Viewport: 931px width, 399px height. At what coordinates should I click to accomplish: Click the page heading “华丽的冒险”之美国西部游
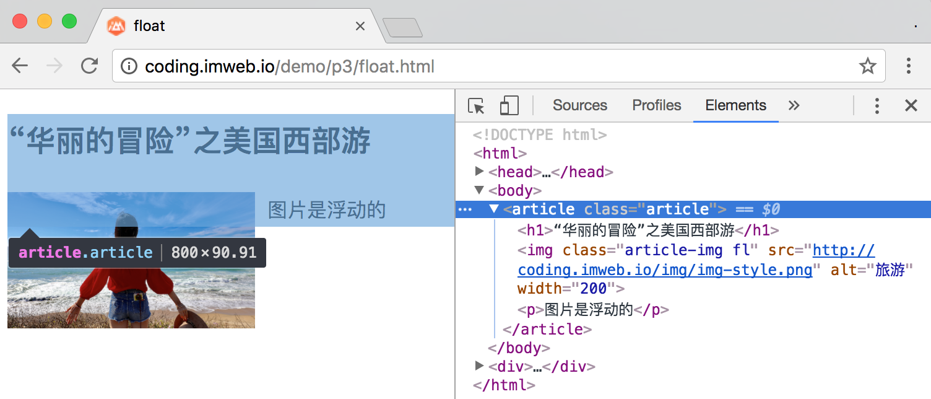190,141
